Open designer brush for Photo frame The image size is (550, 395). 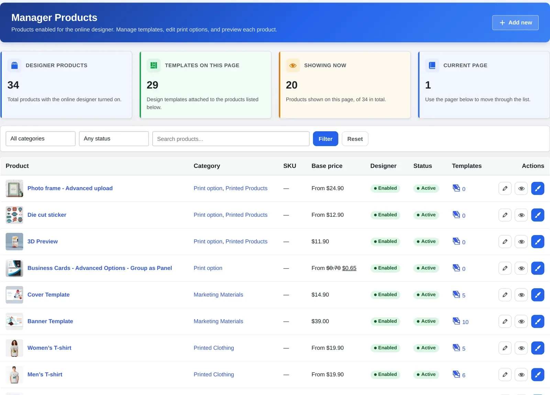(538, 188)
